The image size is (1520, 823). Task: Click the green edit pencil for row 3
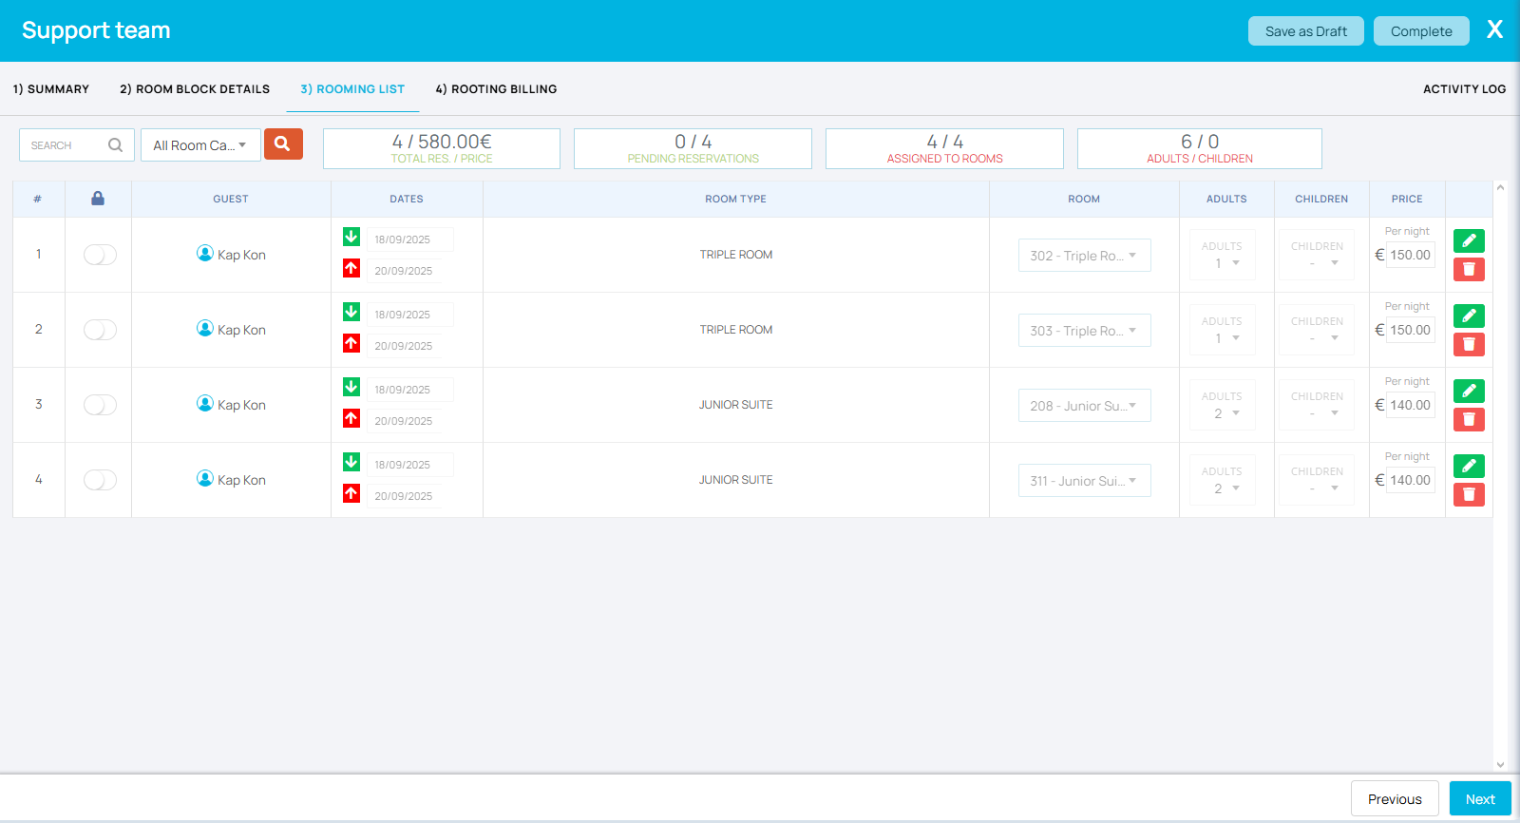tap(1468, 391)
